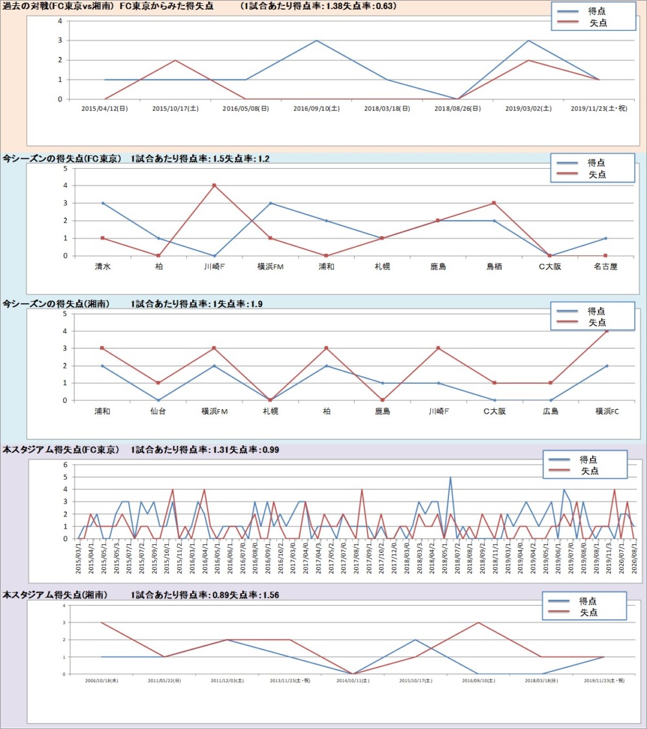Click the 2014/10/11(土) axis label
The image size is (647, 729).
click(353, 681)
